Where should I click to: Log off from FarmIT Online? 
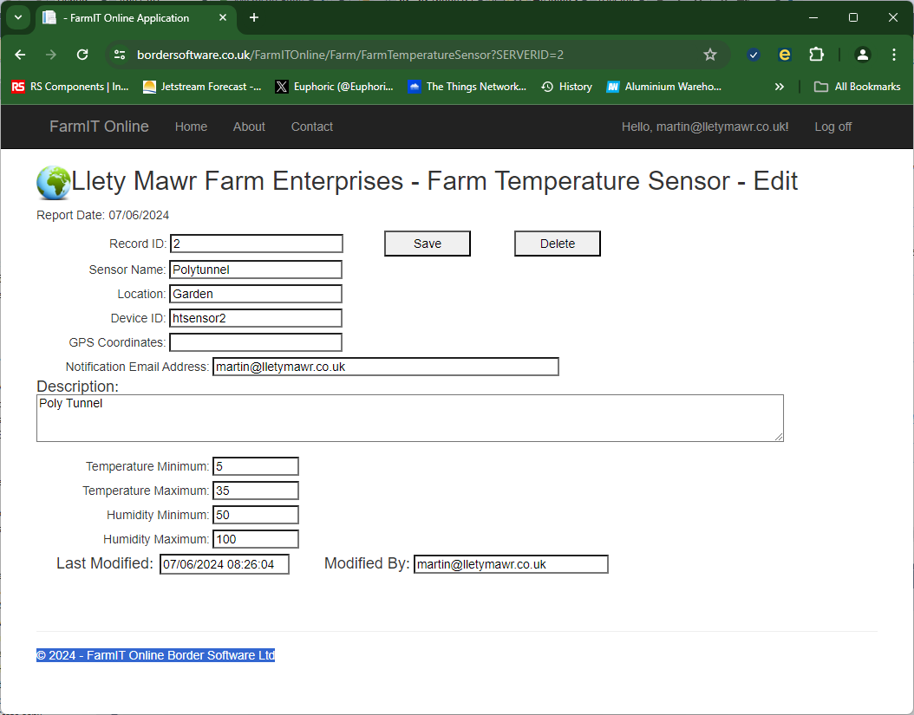click(x=833, y=127)
